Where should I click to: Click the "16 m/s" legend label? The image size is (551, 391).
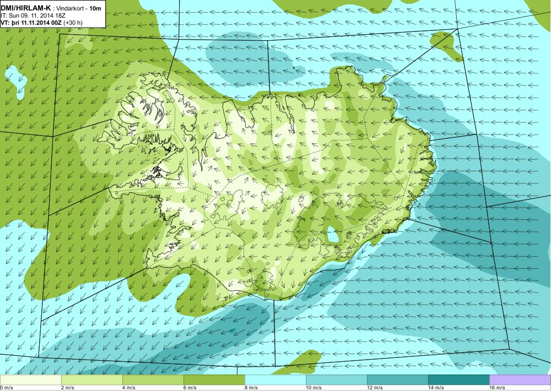[497, 388]
